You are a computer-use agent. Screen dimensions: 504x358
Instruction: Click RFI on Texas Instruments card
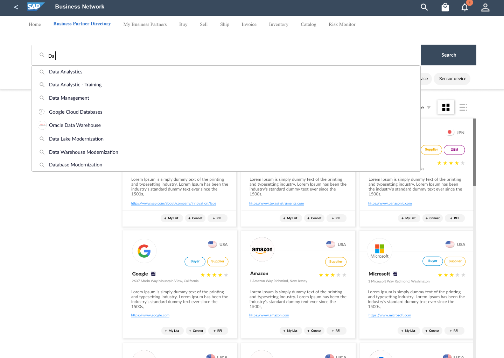point(336,218)
